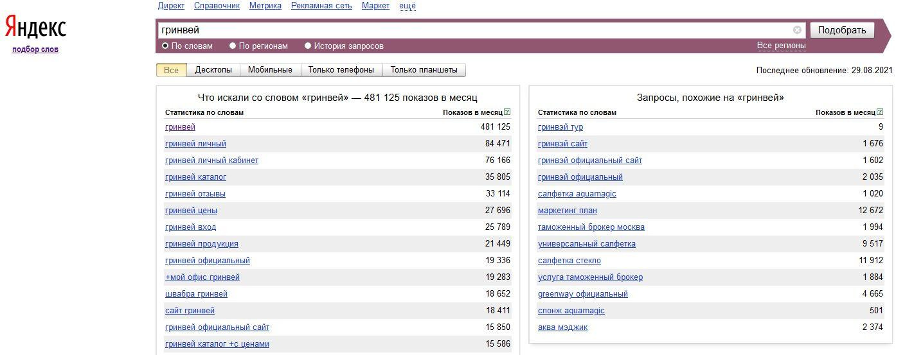Open the универсальный салфетка link
The width and height of the screenshot is (905, 355).
point(587,244)
